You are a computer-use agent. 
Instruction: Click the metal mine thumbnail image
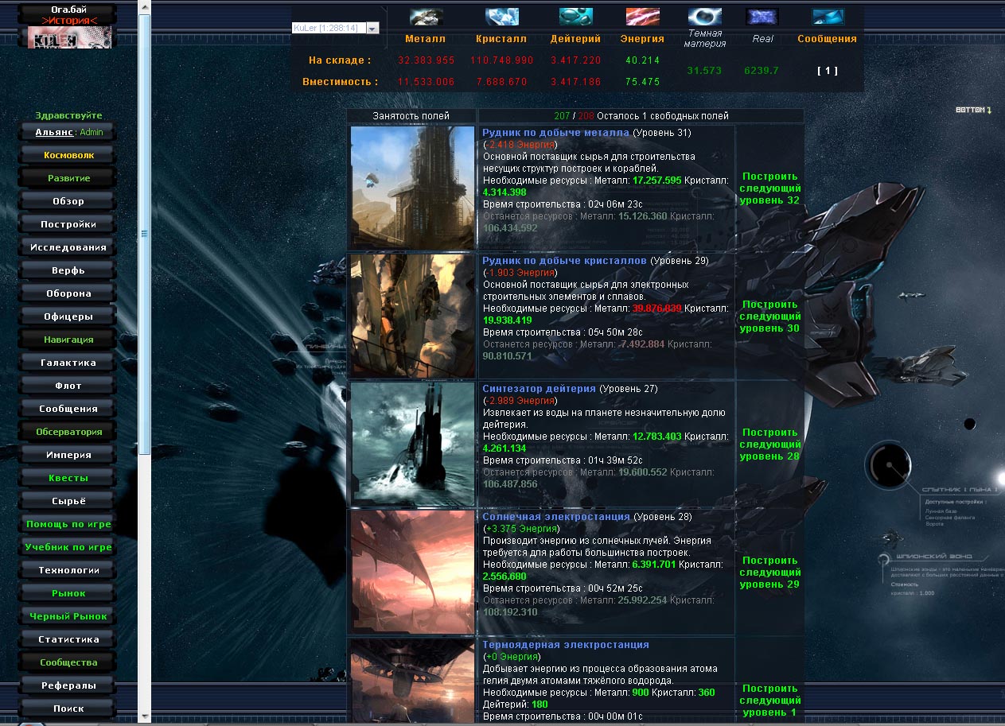[412, 188]
